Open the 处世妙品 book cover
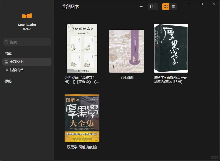Screen dimensions: 220x161 (82, 48)
